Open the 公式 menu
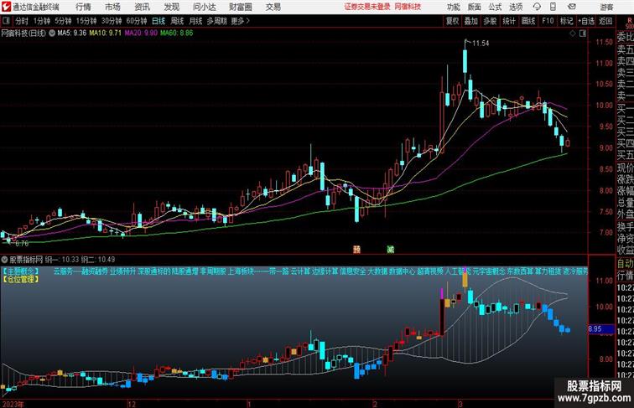 tap(495, 7)
